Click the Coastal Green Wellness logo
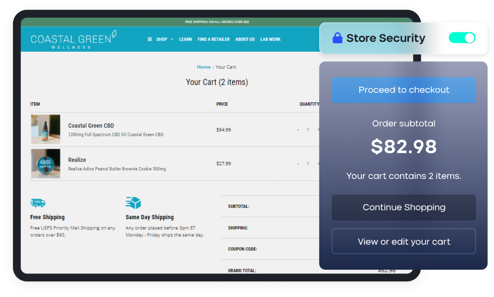Image resolution: width=494 pixels, height=297 pixels. tap(74, 40)
